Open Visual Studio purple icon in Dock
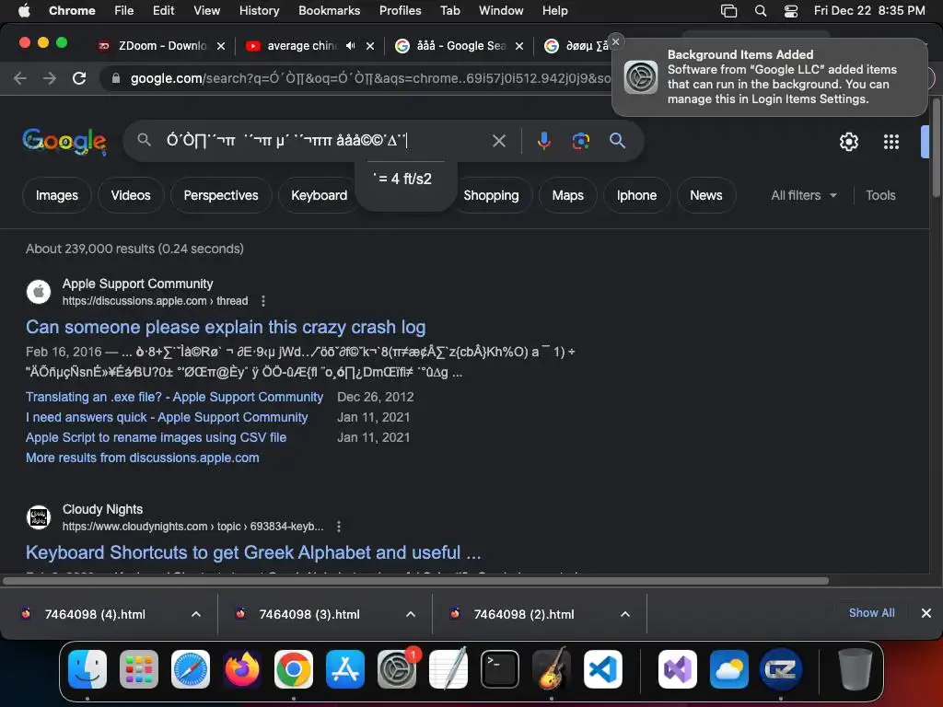Image resolution: width=943 pixels, height=707 pixels. coord(678,669)
